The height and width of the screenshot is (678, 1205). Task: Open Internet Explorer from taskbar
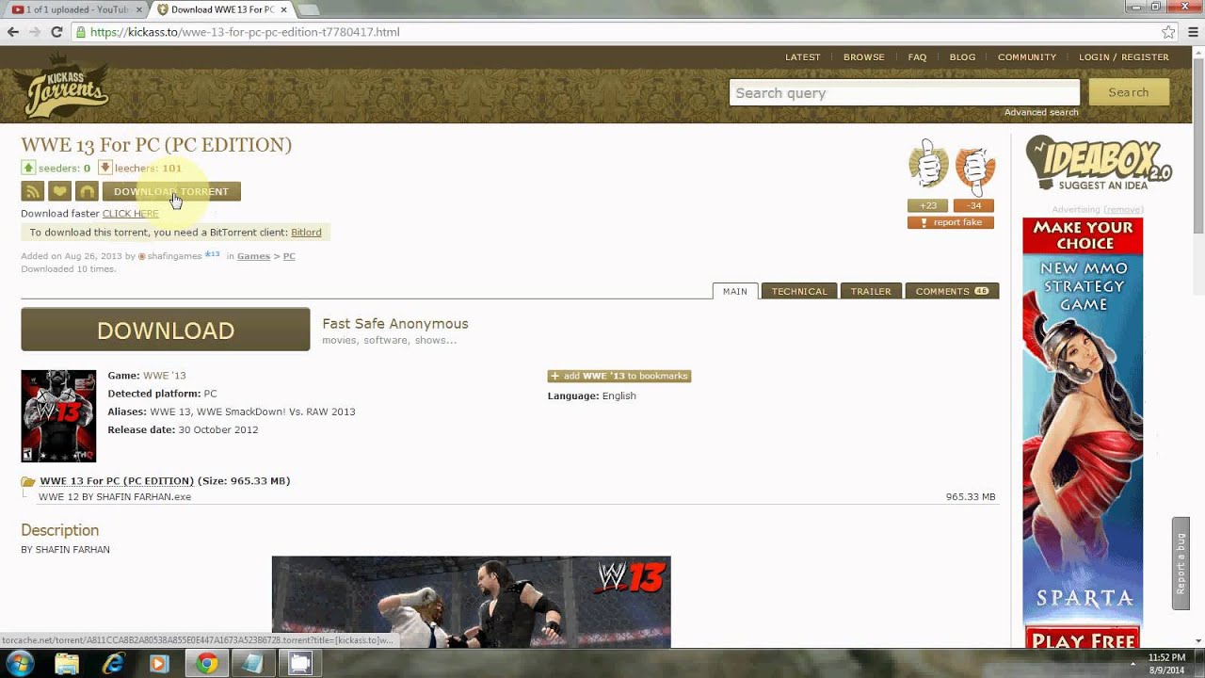pos(114,664)
